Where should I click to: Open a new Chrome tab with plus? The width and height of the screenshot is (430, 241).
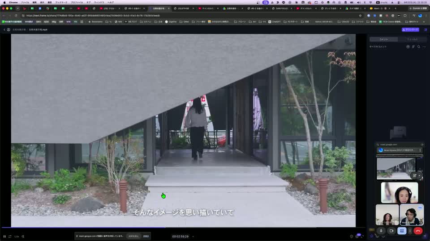tap(395, 8)
